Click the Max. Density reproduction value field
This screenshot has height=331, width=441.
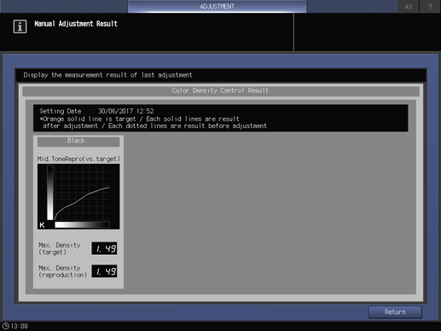(104, 271)
